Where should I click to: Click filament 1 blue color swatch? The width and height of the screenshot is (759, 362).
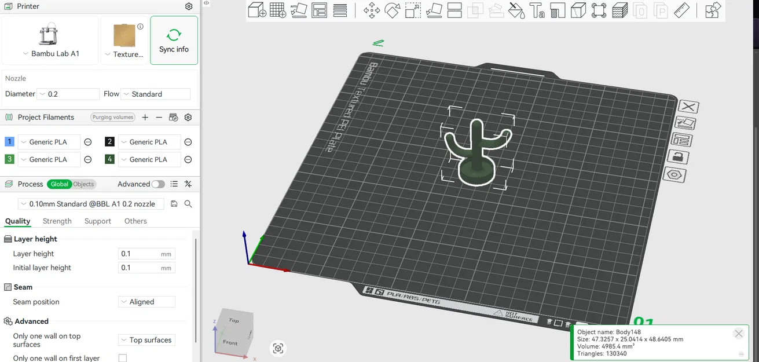(x=9, y=142)
